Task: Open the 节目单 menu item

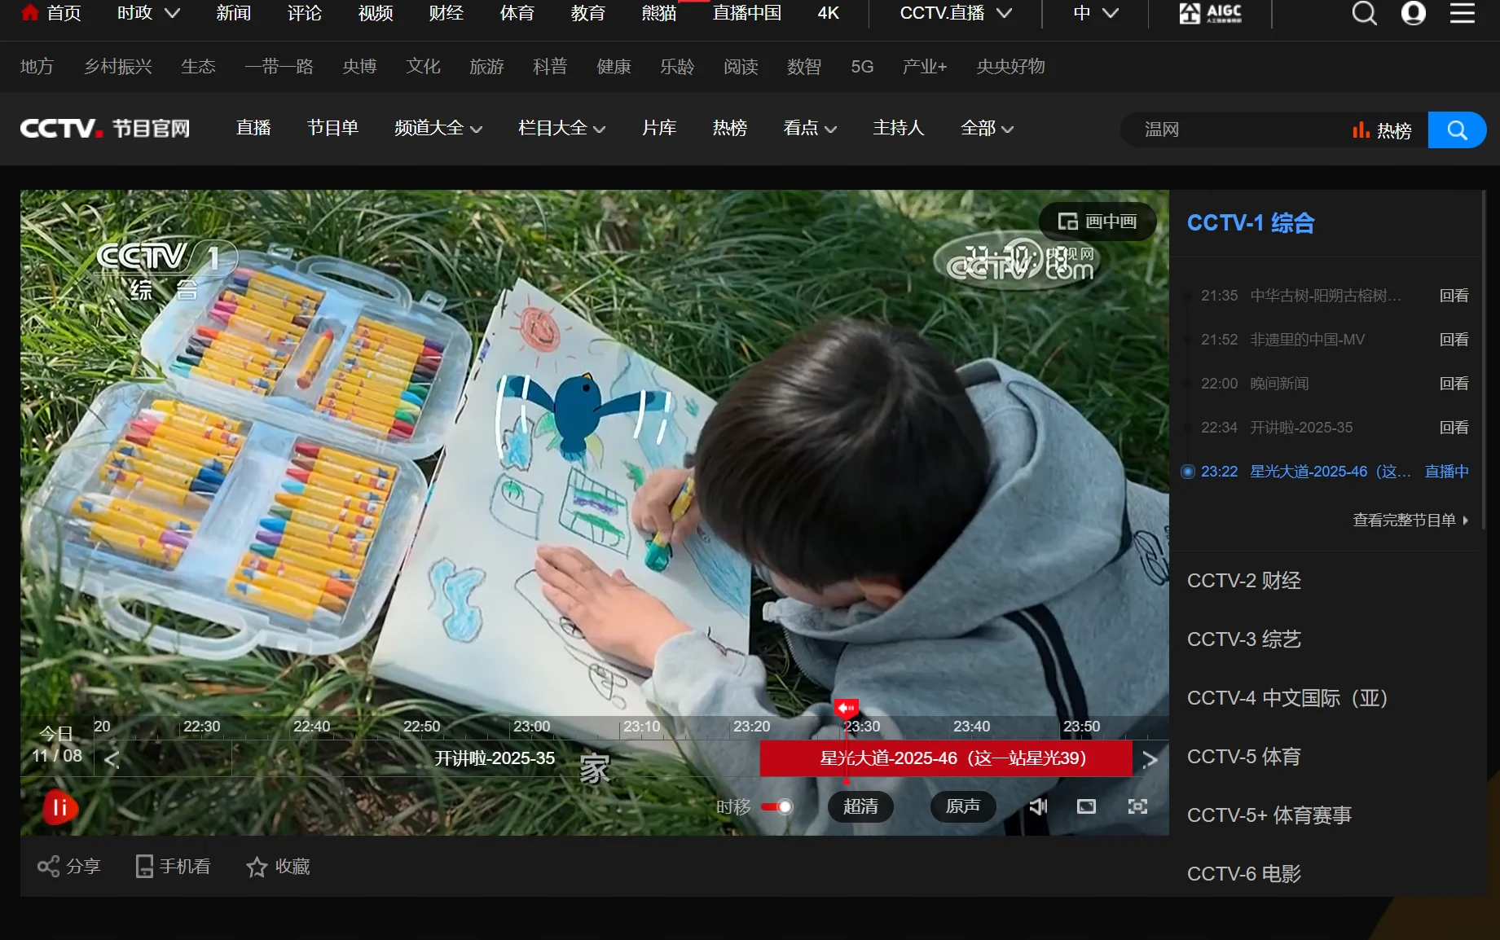Action: coord(332,129)
